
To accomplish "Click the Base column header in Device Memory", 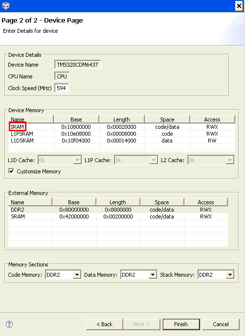I will (76, 120).
